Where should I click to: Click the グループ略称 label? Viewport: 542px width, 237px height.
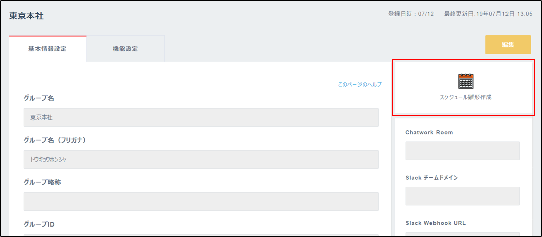click(x=43, y=182)
